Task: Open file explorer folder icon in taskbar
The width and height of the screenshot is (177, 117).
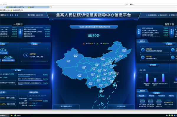Action: 12,115
